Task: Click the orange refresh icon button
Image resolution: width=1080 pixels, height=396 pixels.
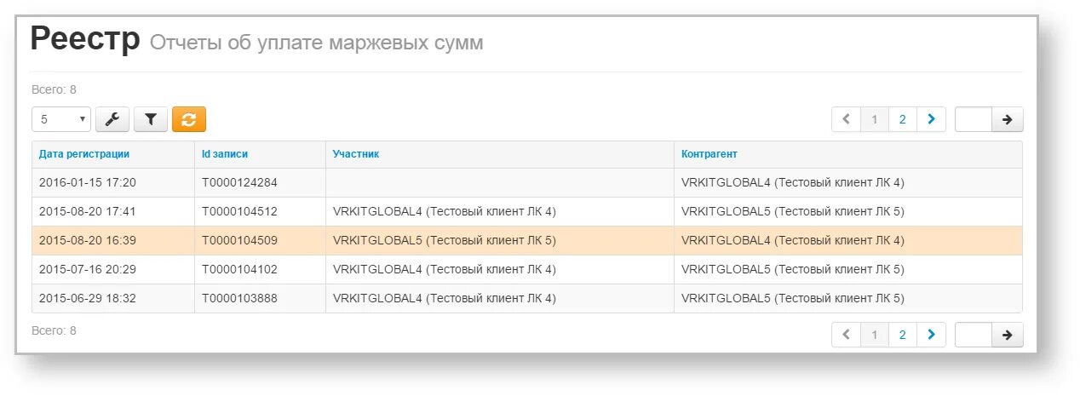Action: click(189, 119)
